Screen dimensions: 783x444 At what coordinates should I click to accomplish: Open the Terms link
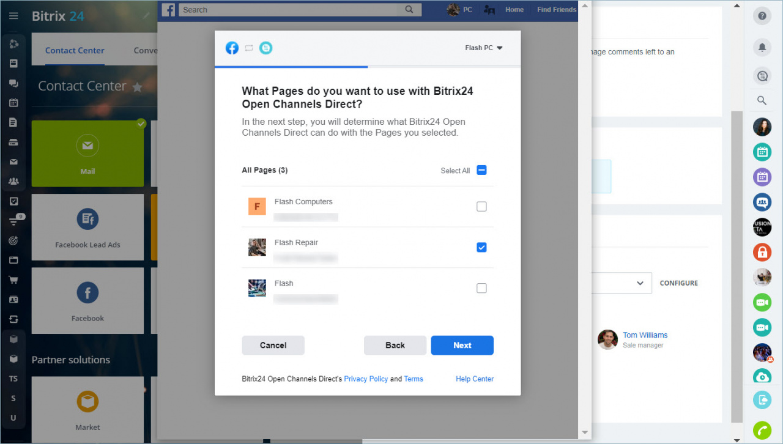(x=414, y=379)
